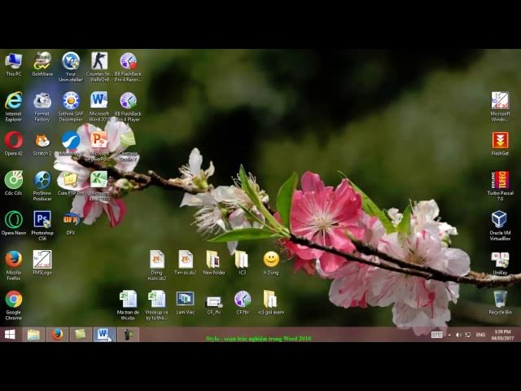Open Cốc Cốc browser icon
Screen dimensions: 521x391
[14, 183]
